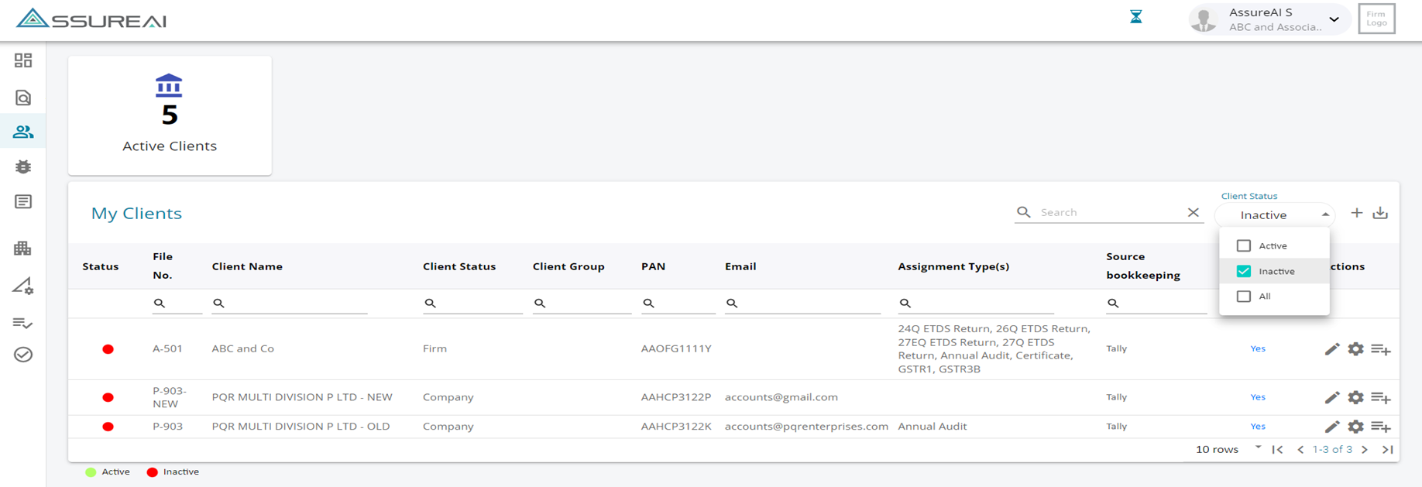Screen dimensions: 1422x487
Task: Check the All status checkbox
Action: [x=1244, y=297]
